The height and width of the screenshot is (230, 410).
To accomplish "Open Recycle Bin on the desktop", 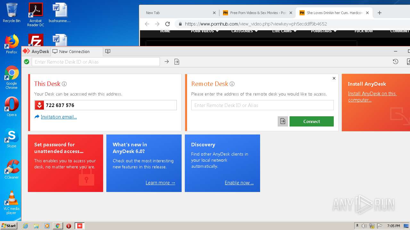I will tap(12, 13).
